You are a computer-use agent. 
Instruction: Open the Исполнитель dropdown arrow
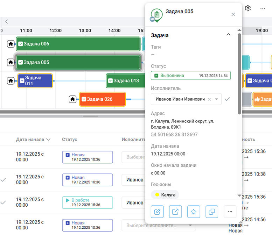(x=217, y=99)
